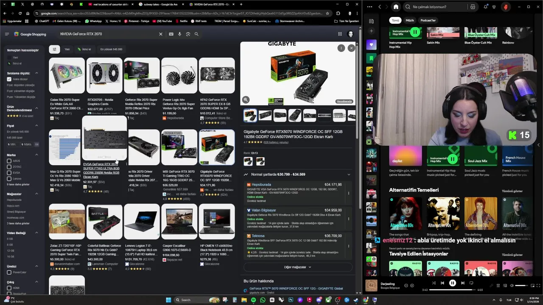
Task: Select the Tümü chip in Spotify
Action: (395, 20)
